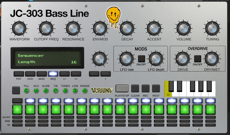This screenshot has width=230, height=135.
Task: Click the WAVEFORM knob
Action: pos(19,28)
